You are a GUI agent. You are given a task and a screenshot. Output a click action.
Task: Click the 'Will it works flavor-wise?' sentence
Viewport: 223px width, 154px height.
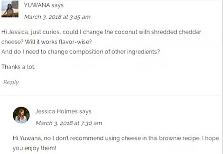(58, 42)
